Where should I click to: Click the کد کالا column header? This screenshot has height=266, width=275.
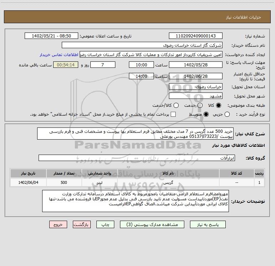pos(236,173)
